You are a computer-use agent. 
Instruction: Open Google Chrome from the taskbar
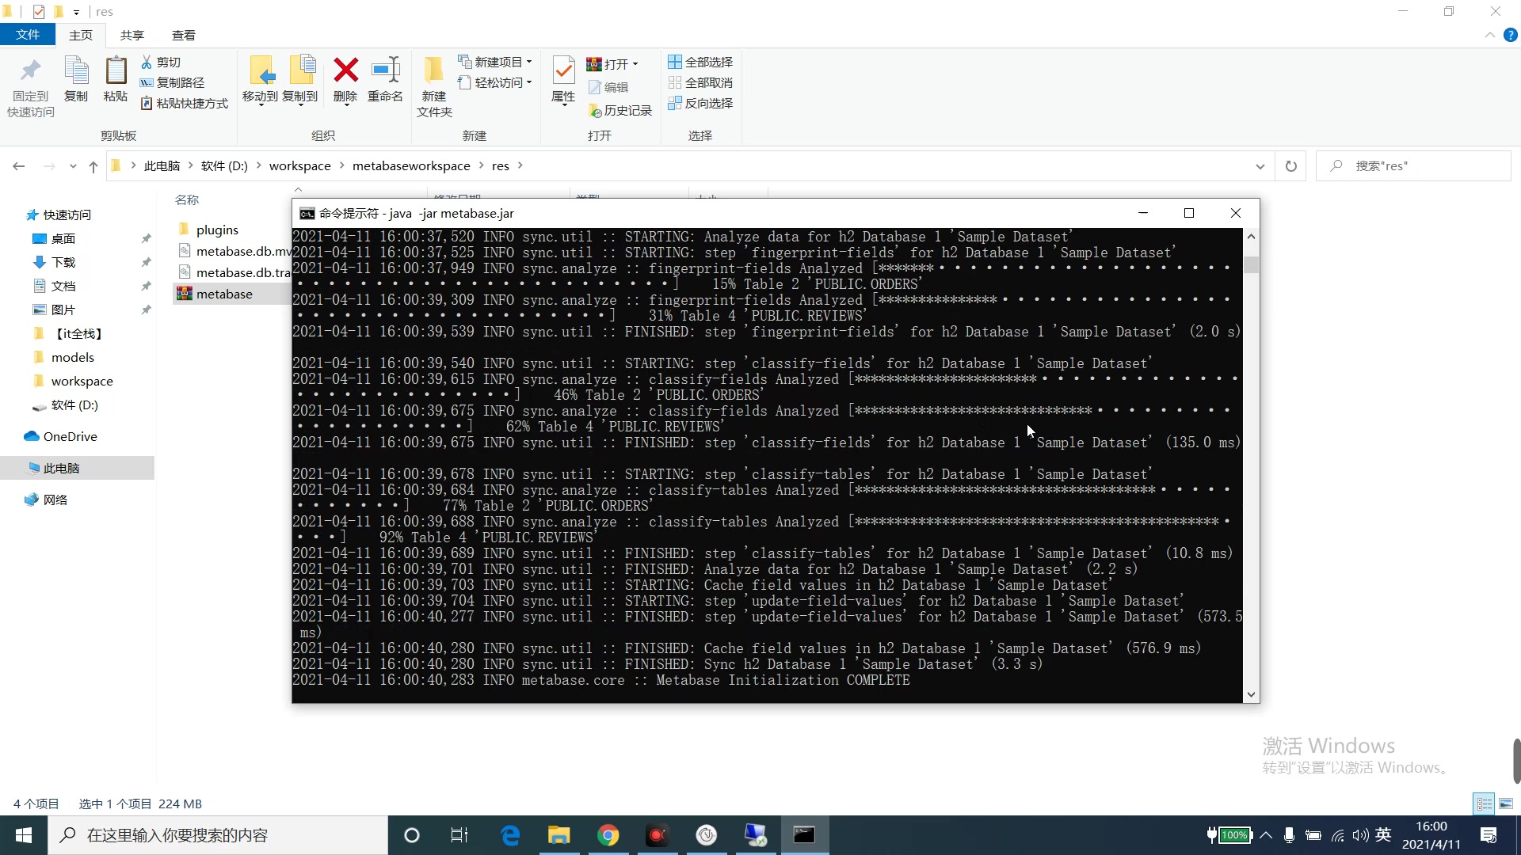click(x=608, y=835)
